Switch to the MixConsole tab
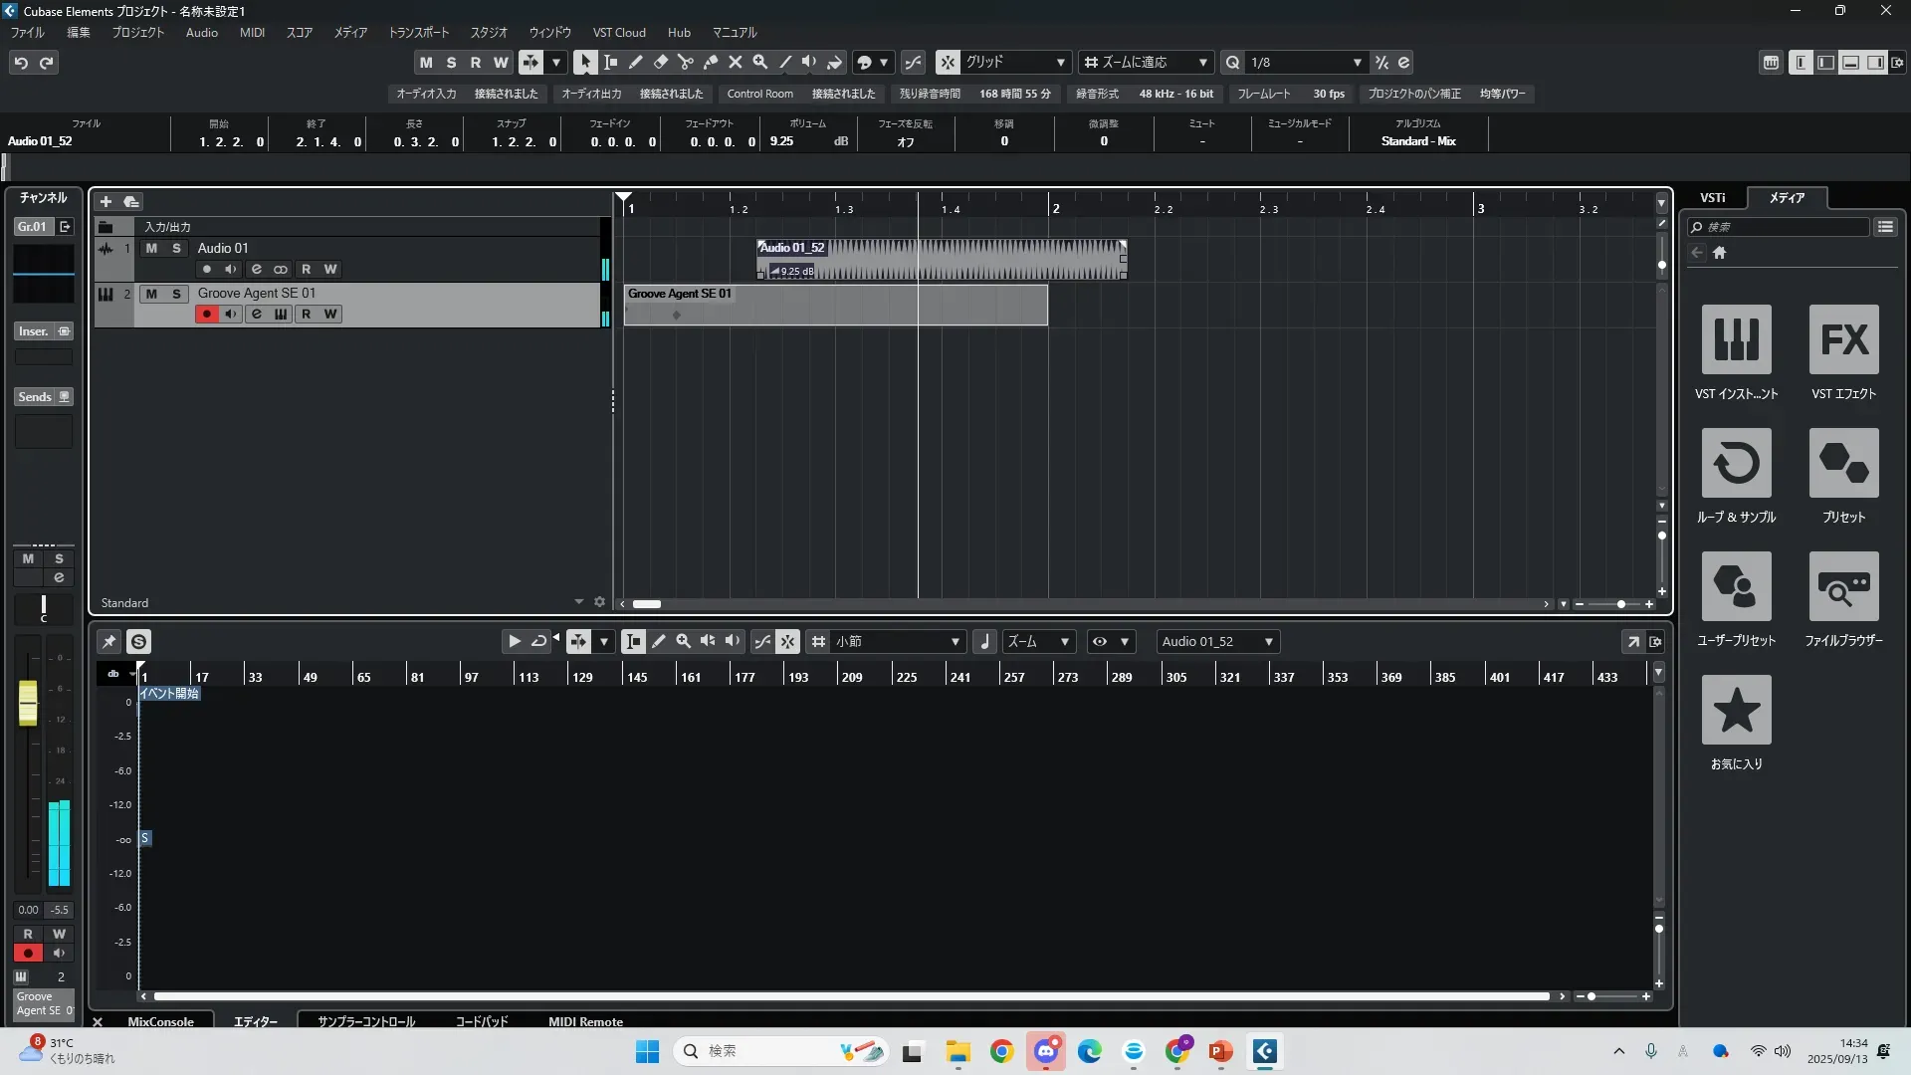Image resolution: width=1911 pixels, height=1075 pixels. click(160, 1021)
